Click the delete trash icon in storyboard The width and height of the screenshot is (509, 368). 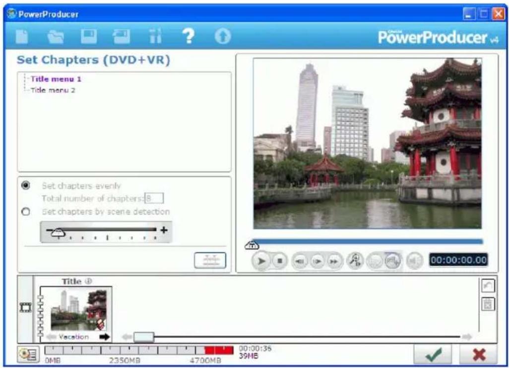click(x=488, y=304)
